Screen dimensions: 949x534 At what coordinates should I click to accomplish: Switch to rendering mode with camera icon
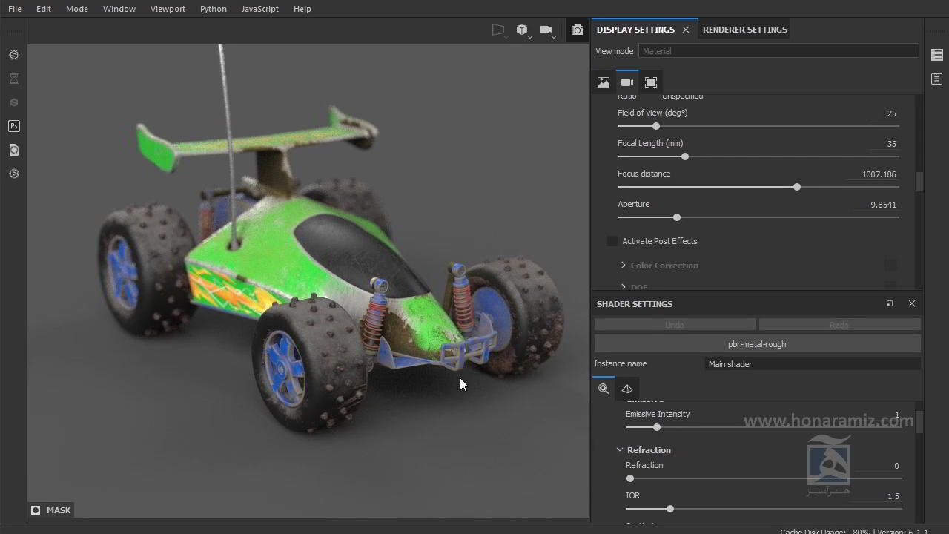click(x=578, y=30)
